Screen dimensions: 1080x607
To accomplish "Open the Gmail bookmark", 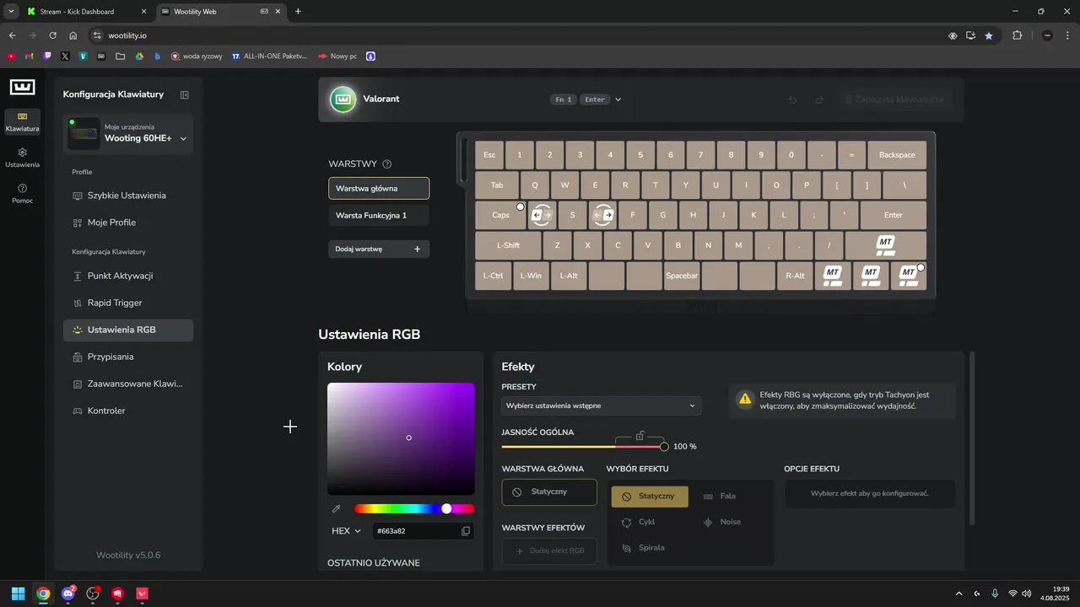I will point(29,56).
